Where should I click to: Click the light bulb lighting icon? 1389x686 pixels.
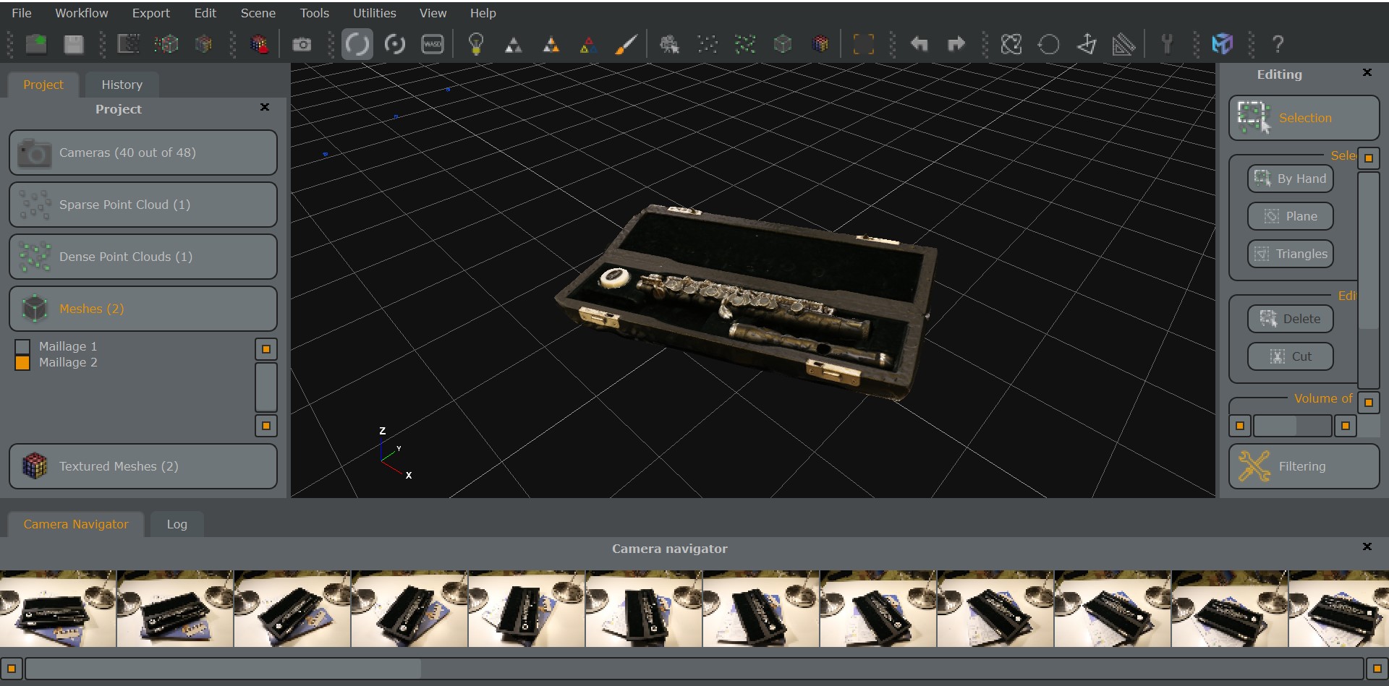(x=475, y=44)
